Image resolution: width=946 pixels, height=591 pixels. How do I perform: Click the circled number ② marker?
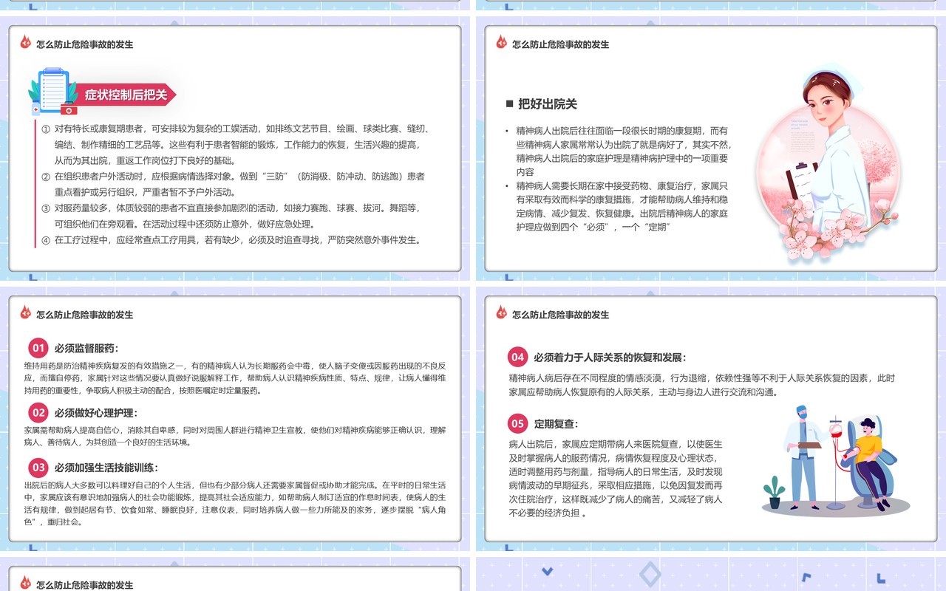(46, 177)
